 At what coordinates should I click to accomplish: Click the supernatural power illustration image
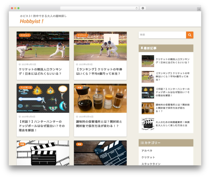click(43, 98)
